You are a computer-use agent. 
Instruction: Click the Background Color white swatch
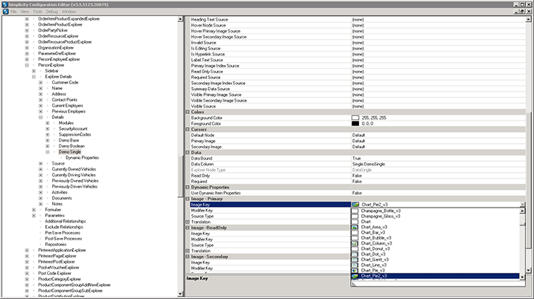[x=355, y=118]
